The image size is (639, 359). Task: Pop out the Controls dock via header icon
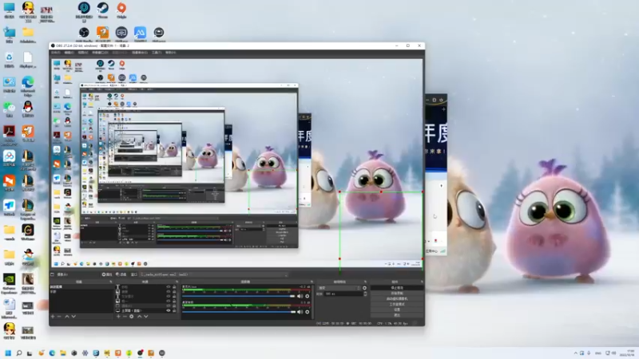pos(422,282)
